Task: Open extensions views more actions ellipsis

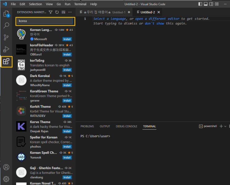Action: pyautogui.click(x=70, y=12)
